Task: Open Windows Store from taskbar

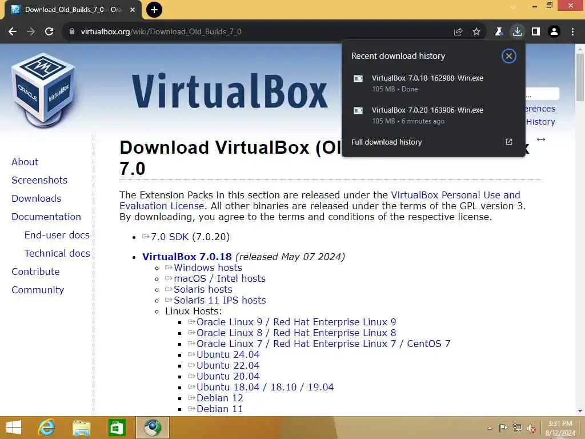Action: click(x=117, y=428)
